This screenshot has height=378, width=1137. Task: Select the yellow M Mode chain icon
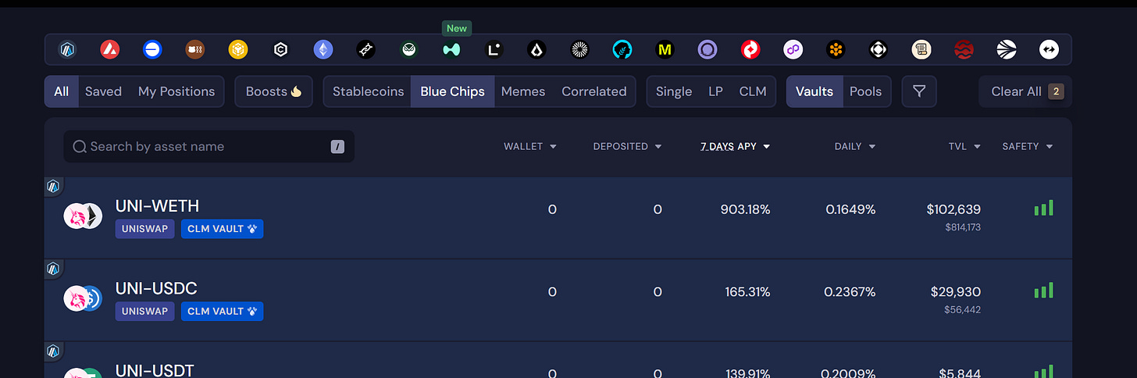(x=665, y=50)
